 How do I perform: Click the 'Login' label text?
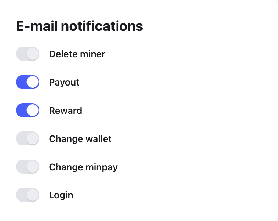coord(61,195)
